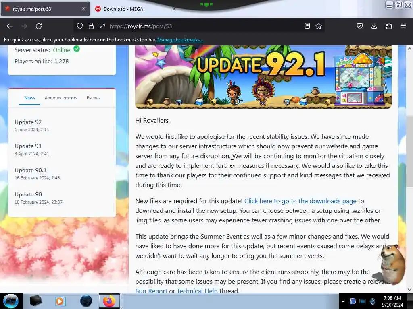Go back to the previous page

point(10,26)
